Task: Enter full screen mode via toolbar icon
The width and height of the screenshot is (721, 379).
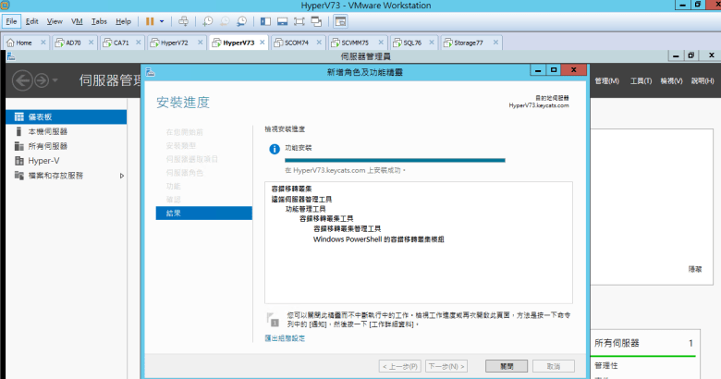Action: (303, 20)
